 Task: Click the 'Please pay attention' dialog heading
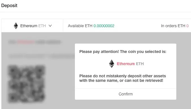click(123, 52)
